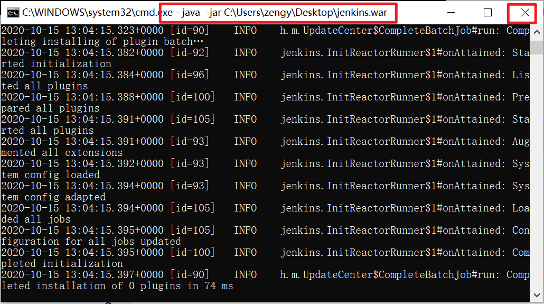The image size is (544, 304).
Task: Click log text 'Started all plugins'
Action: (48, 131)
